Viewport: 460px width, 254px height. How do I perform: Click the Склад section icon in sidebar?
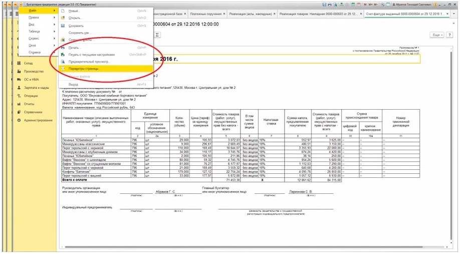pyautogui.click(x=19, y=63)
